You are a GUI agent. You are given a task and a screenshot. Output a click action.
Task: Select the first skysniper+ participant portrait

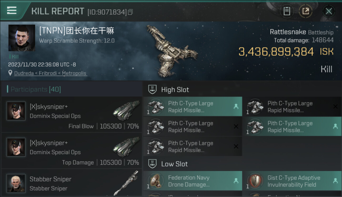(16, 111)
